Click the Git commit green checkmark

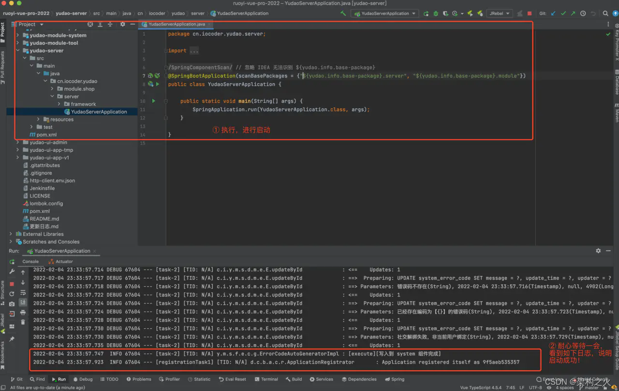point(563,14)
